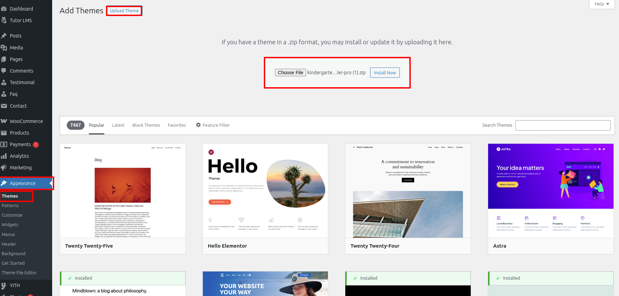Viewport: 619px width, 296px height.
Task: Open the Payments menu with notification badge
Action: point(20,144)
